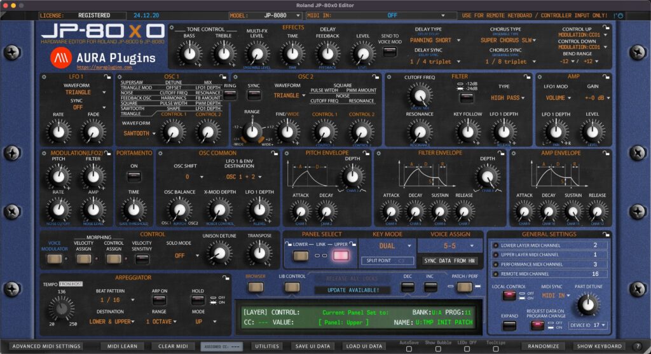Click the Filter Cutoff Freq knob

pyautogui.click(x=420, y=95)
